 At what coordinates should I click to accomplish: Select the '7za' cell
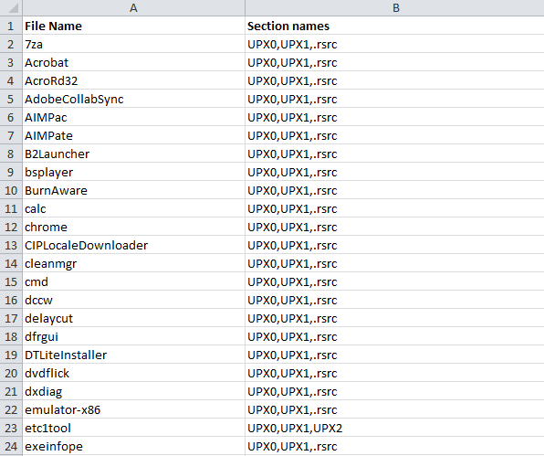click(x=133, y=44)
